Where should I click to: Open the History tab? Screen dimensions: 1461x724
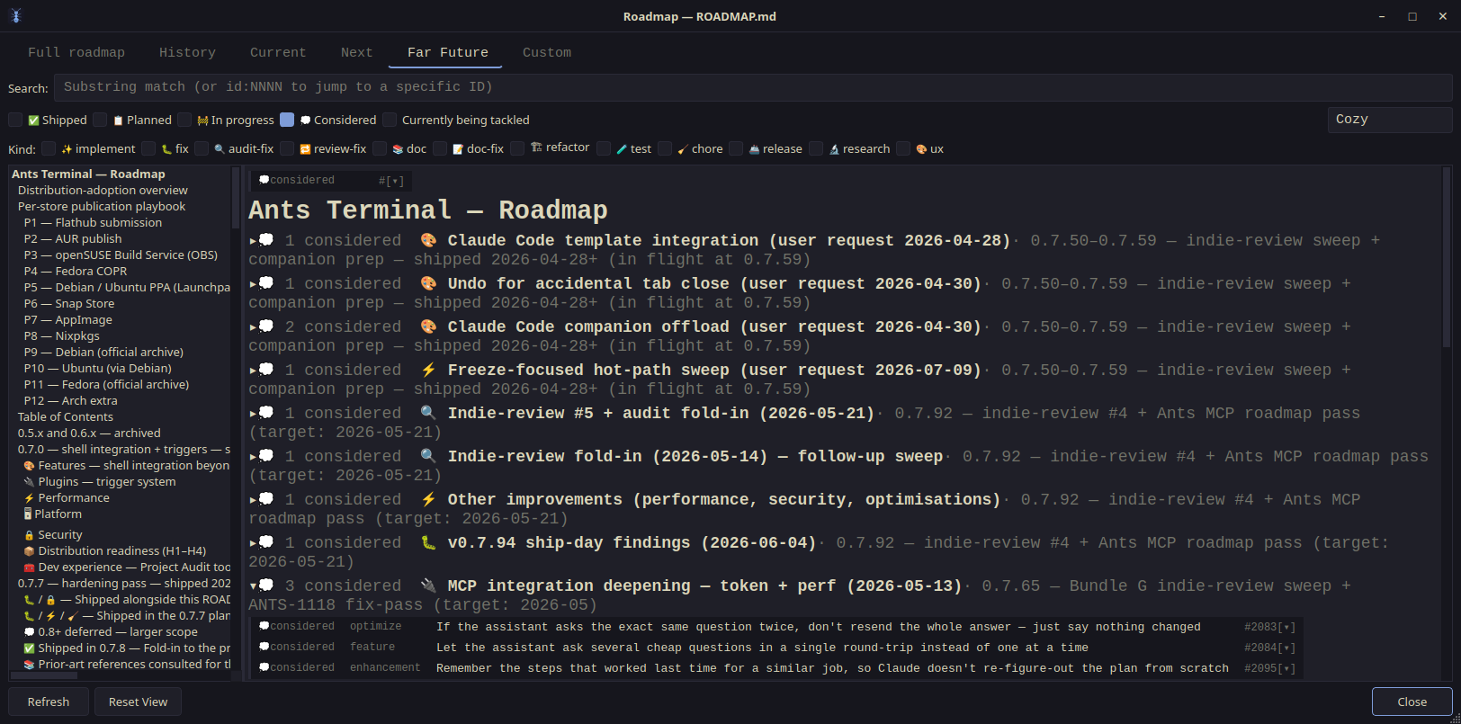click(187, 52)
